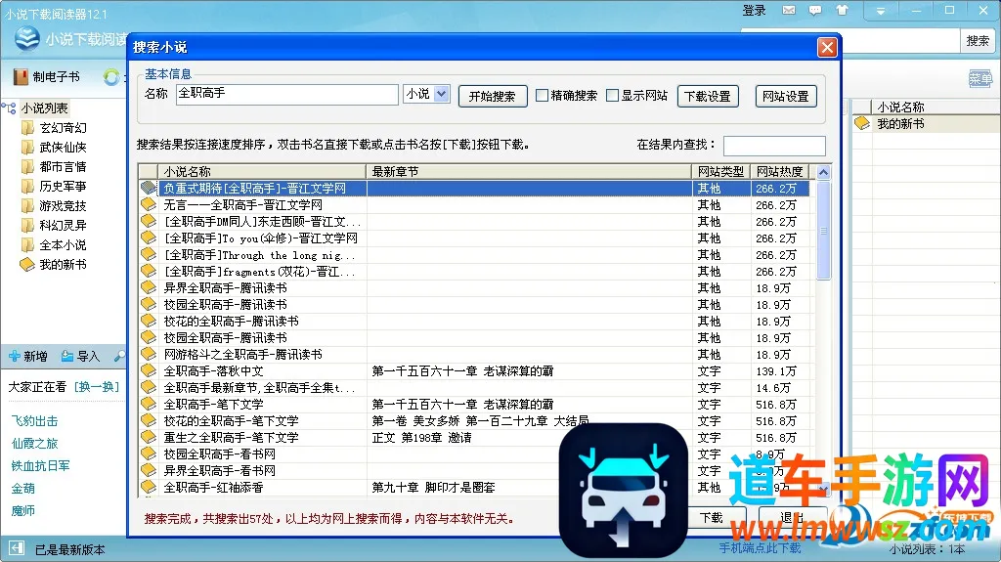Open the skin shirt icon in title bar
The image size is (1001, 562).
pyautogui.click(x=842, y=10)
